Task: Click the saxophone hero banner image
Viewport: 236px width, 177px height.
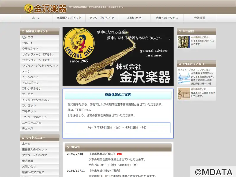Action: coord(118,56)
